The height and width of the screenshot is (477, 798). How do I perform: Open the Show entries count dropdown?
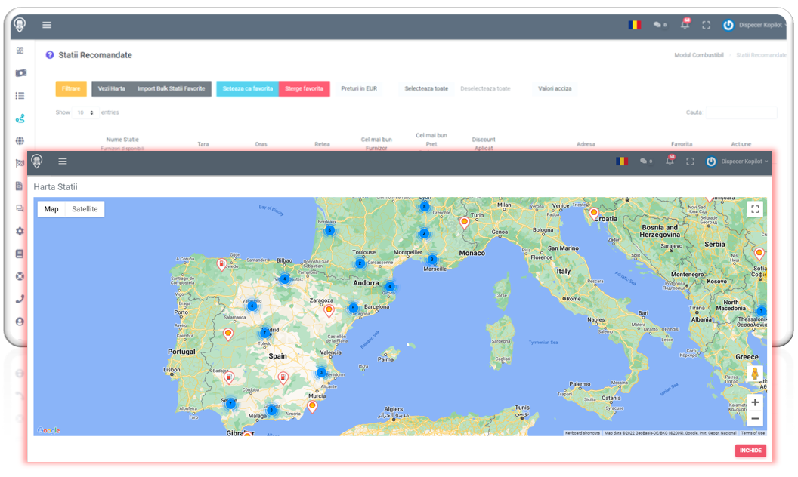[x=85, y=112]
